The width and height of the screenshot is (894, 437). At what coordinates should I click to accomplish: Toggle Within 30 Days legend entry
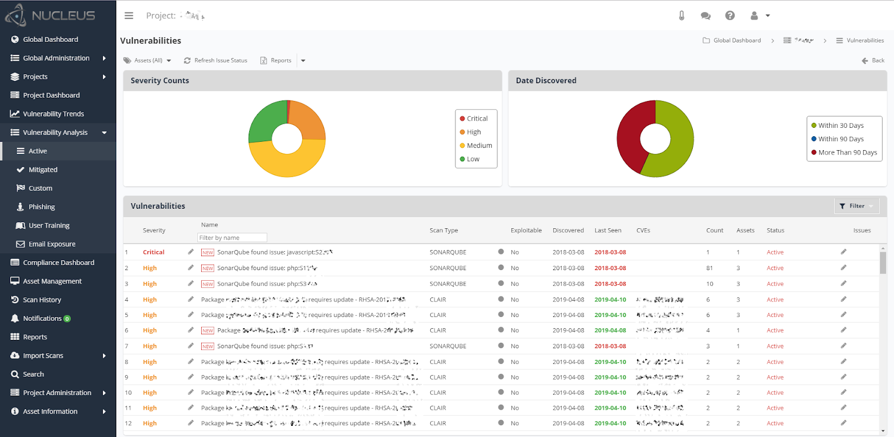(838, 126)
